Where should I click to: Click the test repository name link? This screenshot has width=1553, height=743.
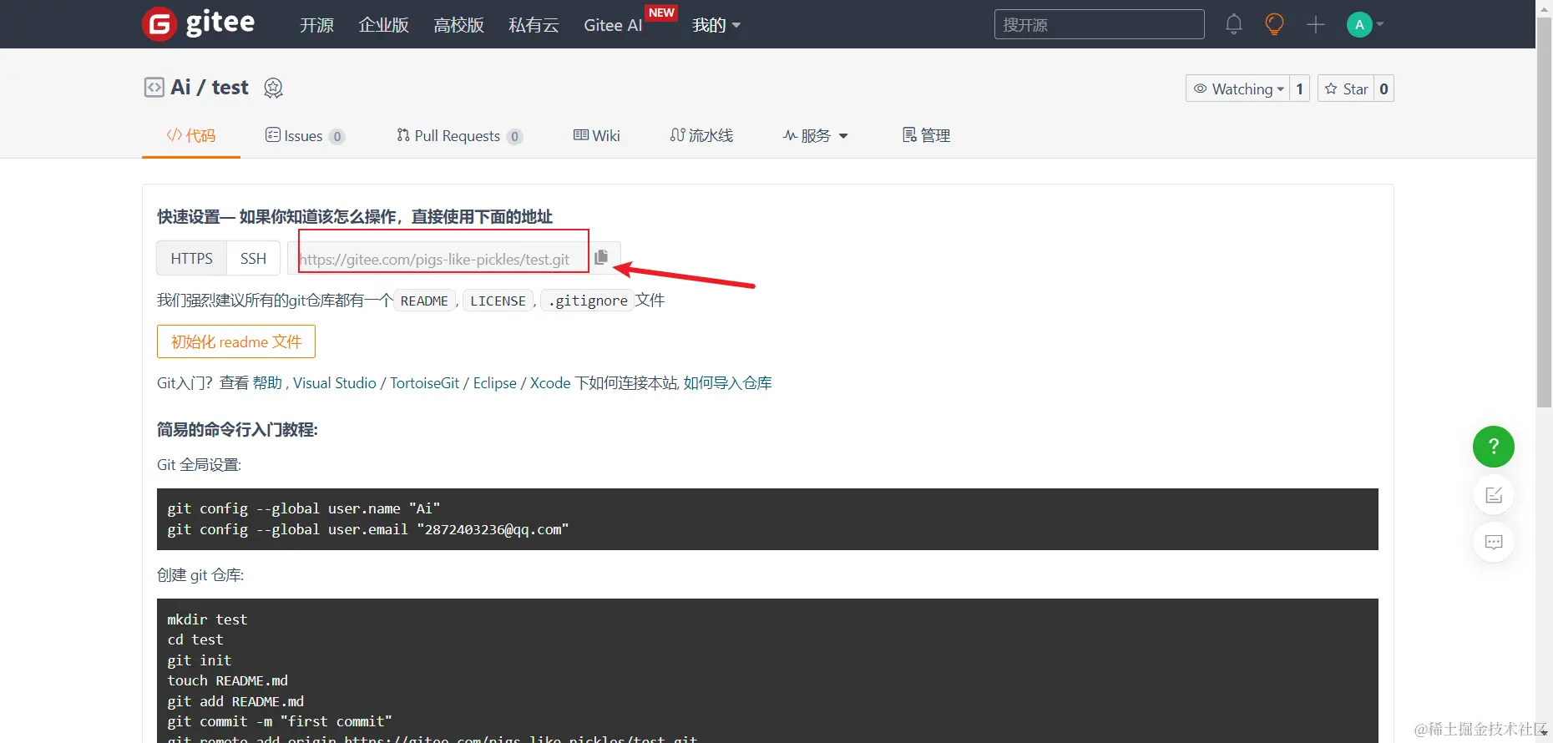230,87
